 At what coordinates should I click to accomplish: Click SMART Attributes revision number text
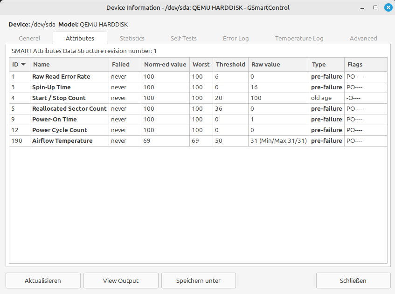pos(84,51)
